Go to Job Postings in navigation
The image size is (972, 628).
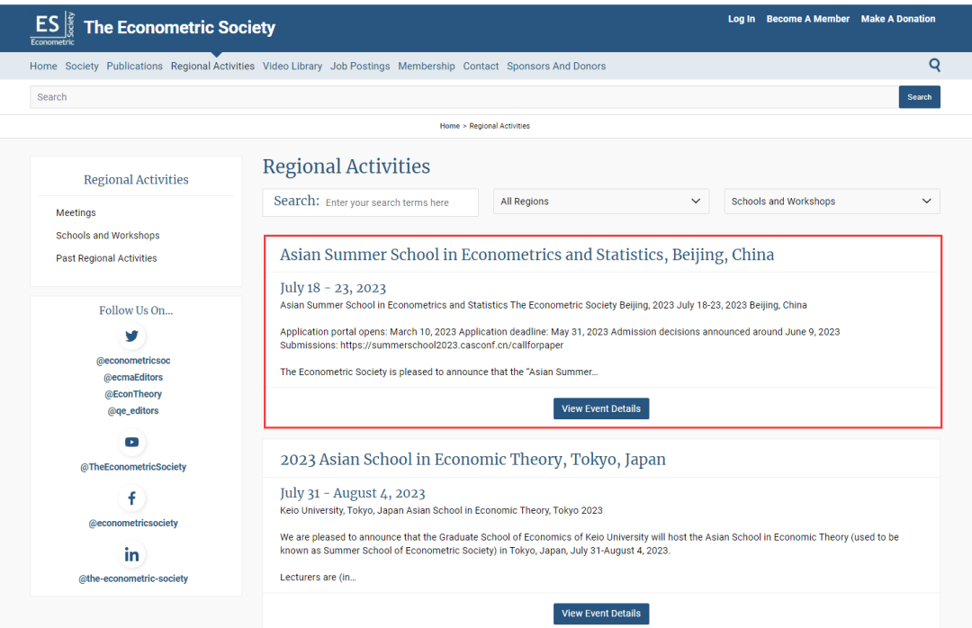tap(360, 66)
